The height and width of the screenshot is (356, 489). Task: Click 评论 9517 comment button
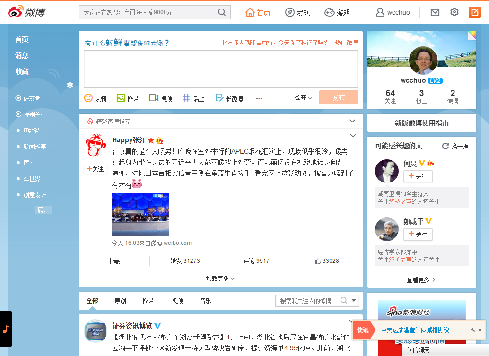(x=256, y=261)
